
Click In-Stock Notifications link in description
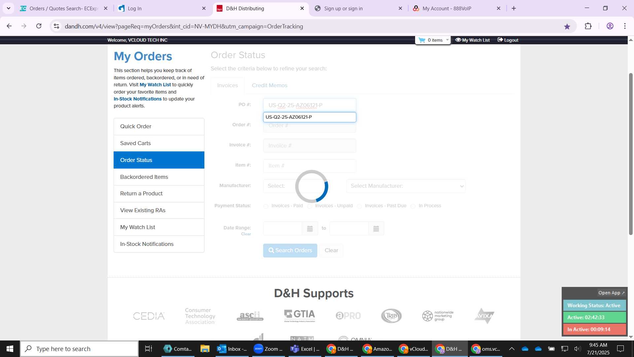pyautogui.click(x=138, y=99)
